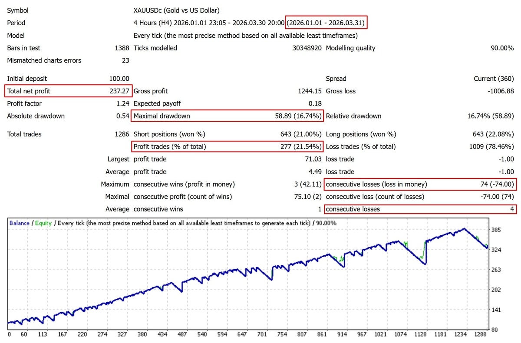Click the red-boxed date range 2026.01.01 - 2026.03.31
Screen dimensions: 521x343
[x=326, y=23]
